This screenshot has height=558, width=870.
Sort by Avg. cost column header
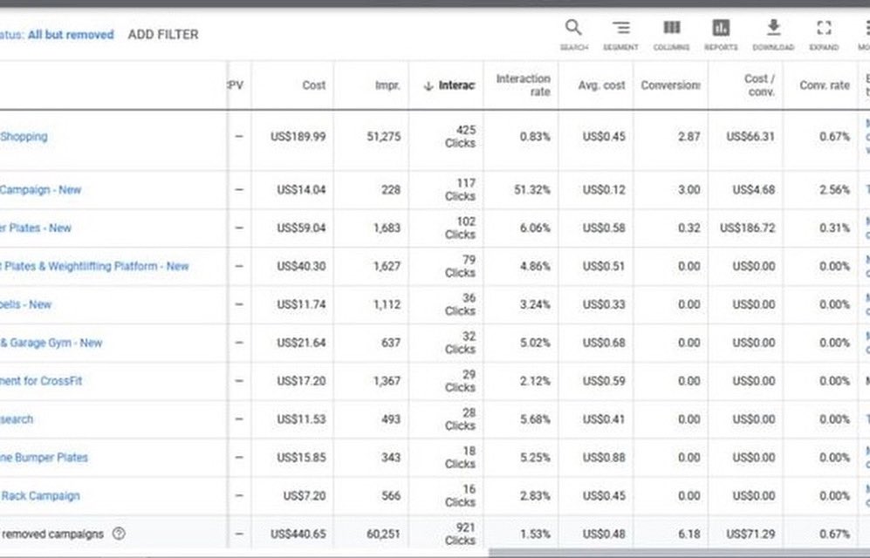(601, 85)
